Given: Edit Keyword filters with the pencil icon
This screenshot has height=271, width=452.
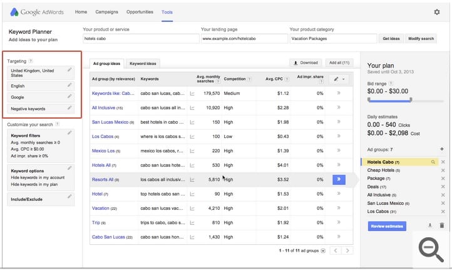Looking at the screenshot, I should pyautogui.click(x=69, y=133).
